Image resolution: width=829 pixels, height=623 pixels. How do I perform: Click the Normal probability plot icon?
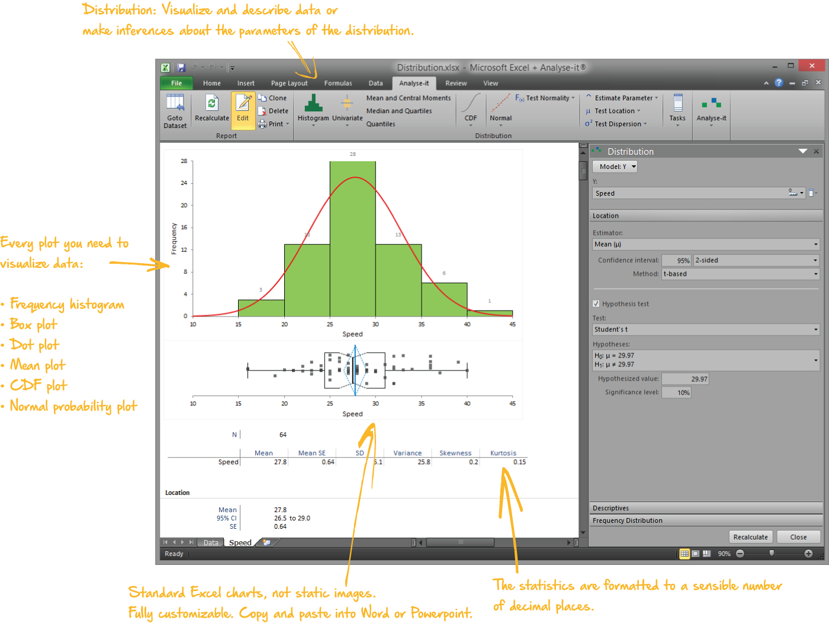click(500, 104)
